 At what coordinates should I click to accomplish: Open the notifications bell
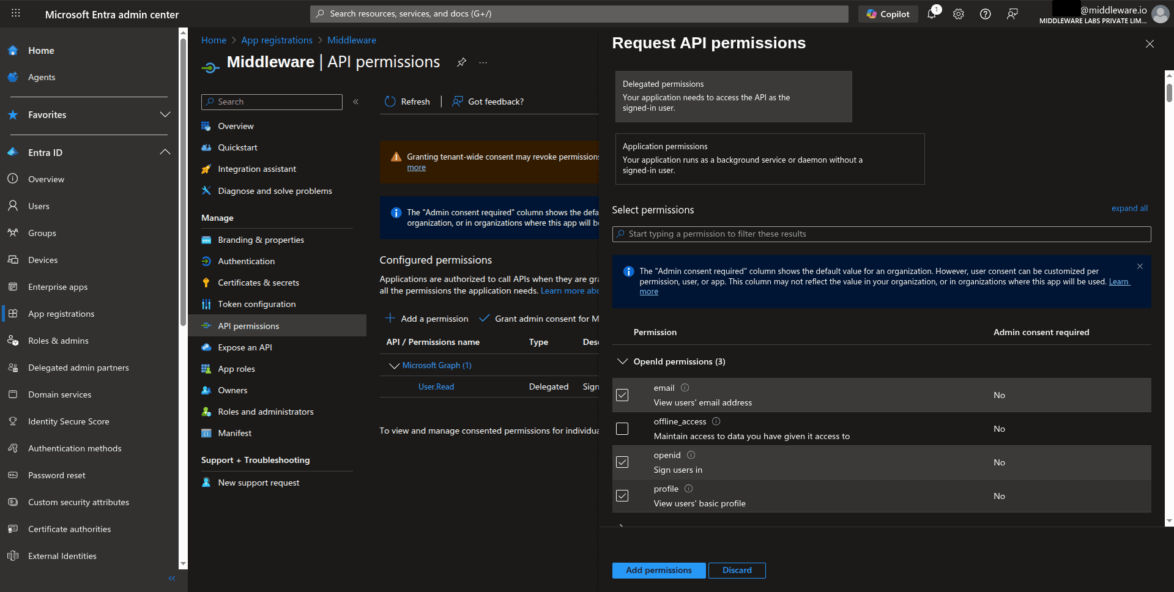click(x=932, y=13)
